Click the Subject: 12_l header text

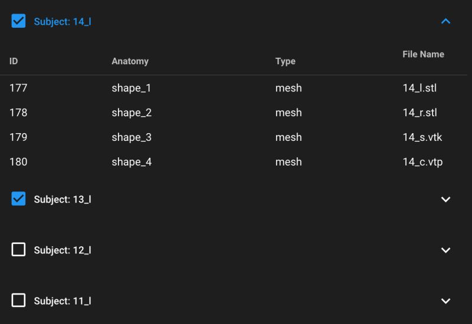point(63,250)
